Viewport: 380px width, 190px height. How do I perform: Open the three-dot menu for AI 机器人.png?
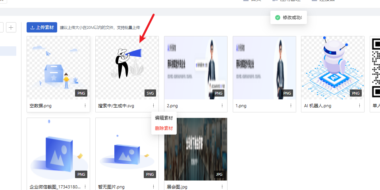(359, 106)
